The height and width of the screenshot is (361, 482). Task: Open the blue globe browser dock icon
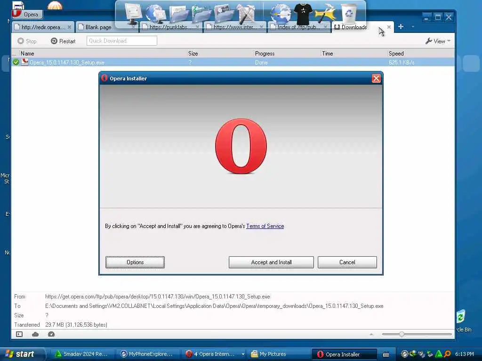tap(280, 14)
